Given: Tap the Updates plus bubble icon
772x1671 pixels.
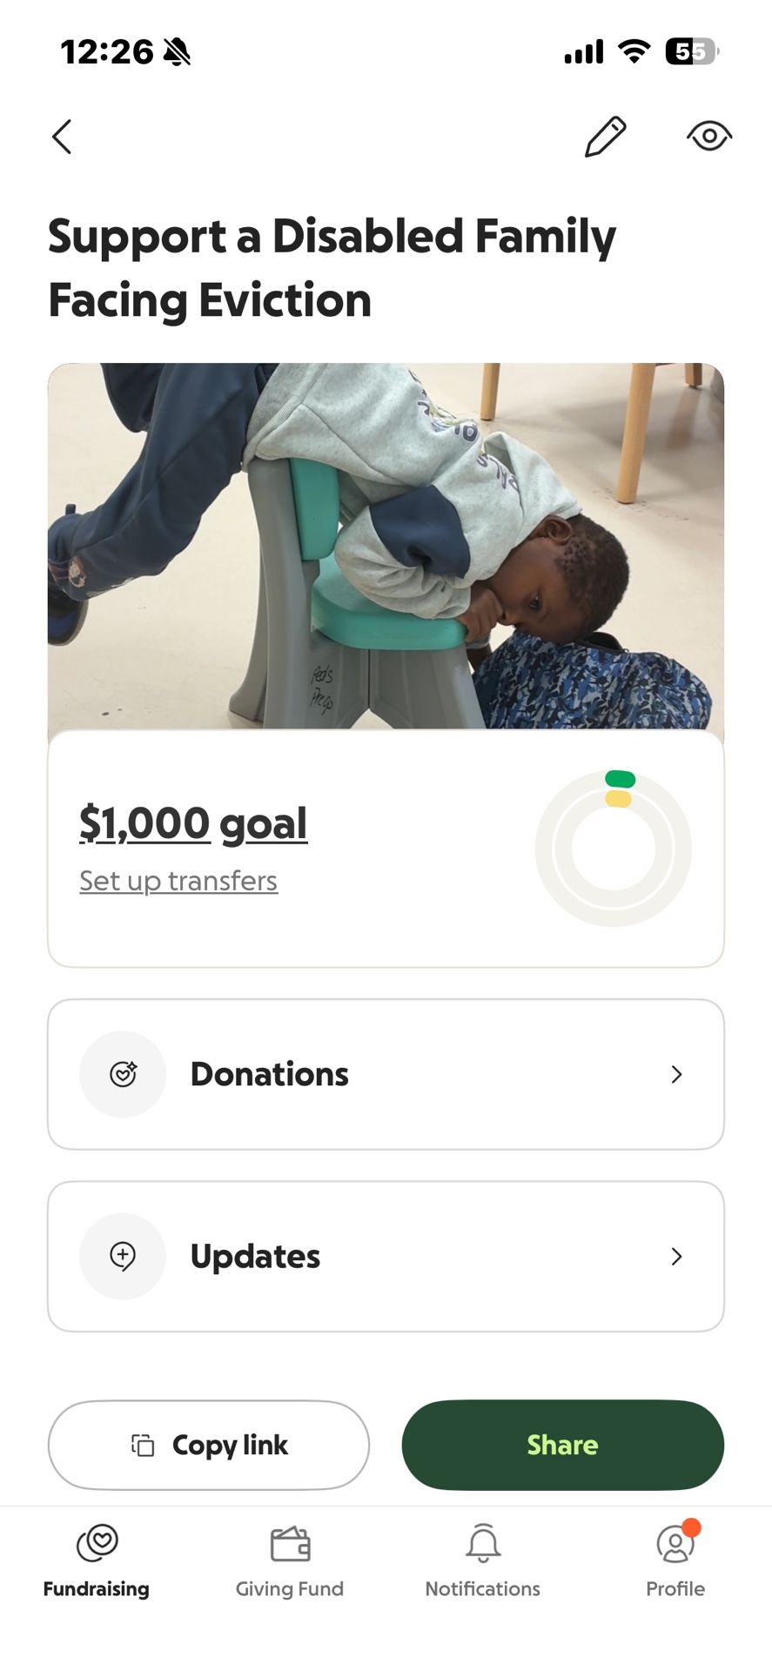Looking at the screenshot, I should click(x=123, y=1256).
